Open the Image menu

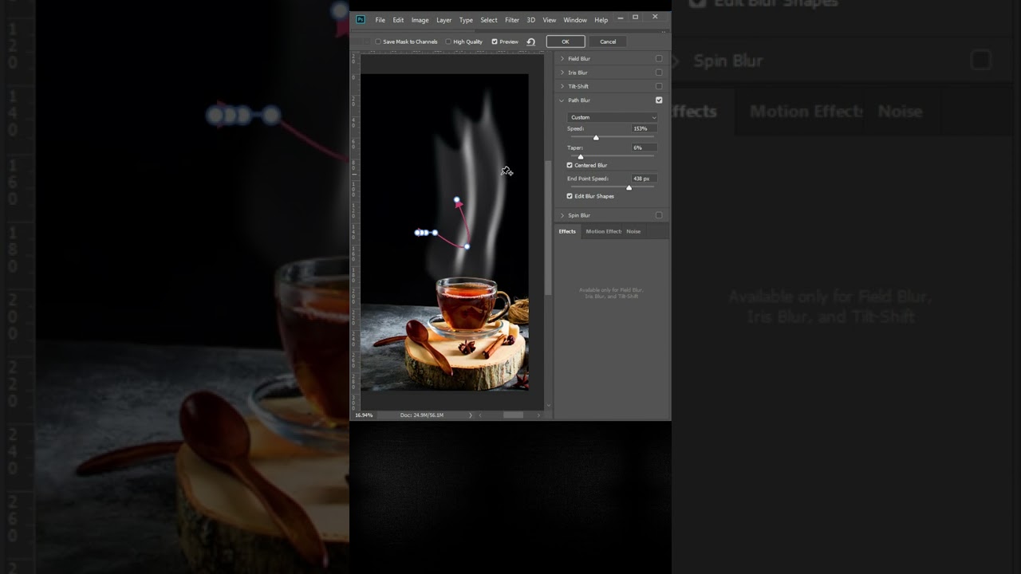tap(420, 20)
